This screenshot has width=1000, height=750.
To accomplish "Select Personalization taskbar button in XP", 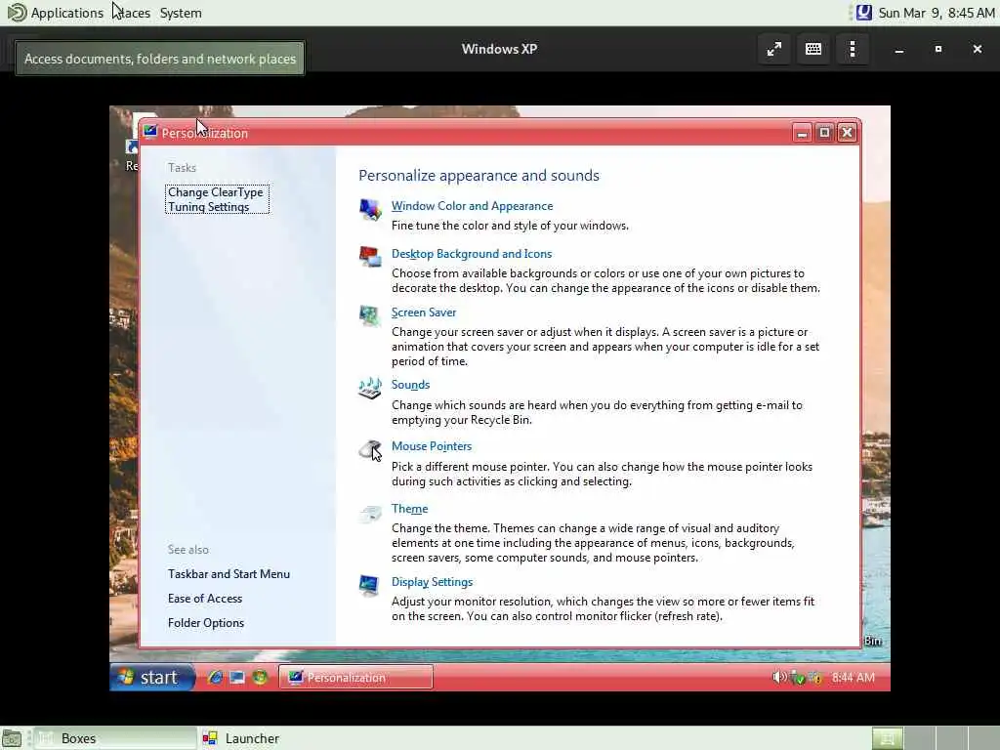I will (355, 678).
